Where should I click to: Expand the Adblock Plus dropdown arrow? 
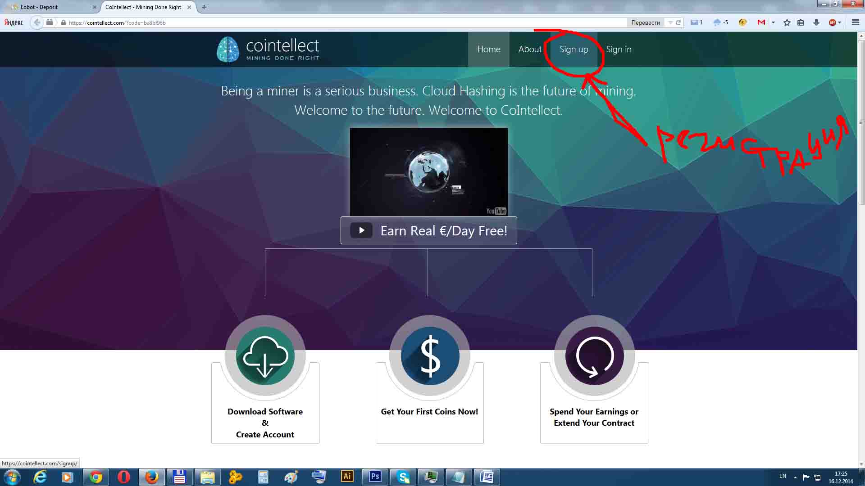tap(840, 22)
